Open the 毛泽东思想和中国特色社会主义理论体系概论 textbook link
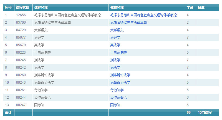The width and height of the screenshot is (222, 120). tap(143, 15)
